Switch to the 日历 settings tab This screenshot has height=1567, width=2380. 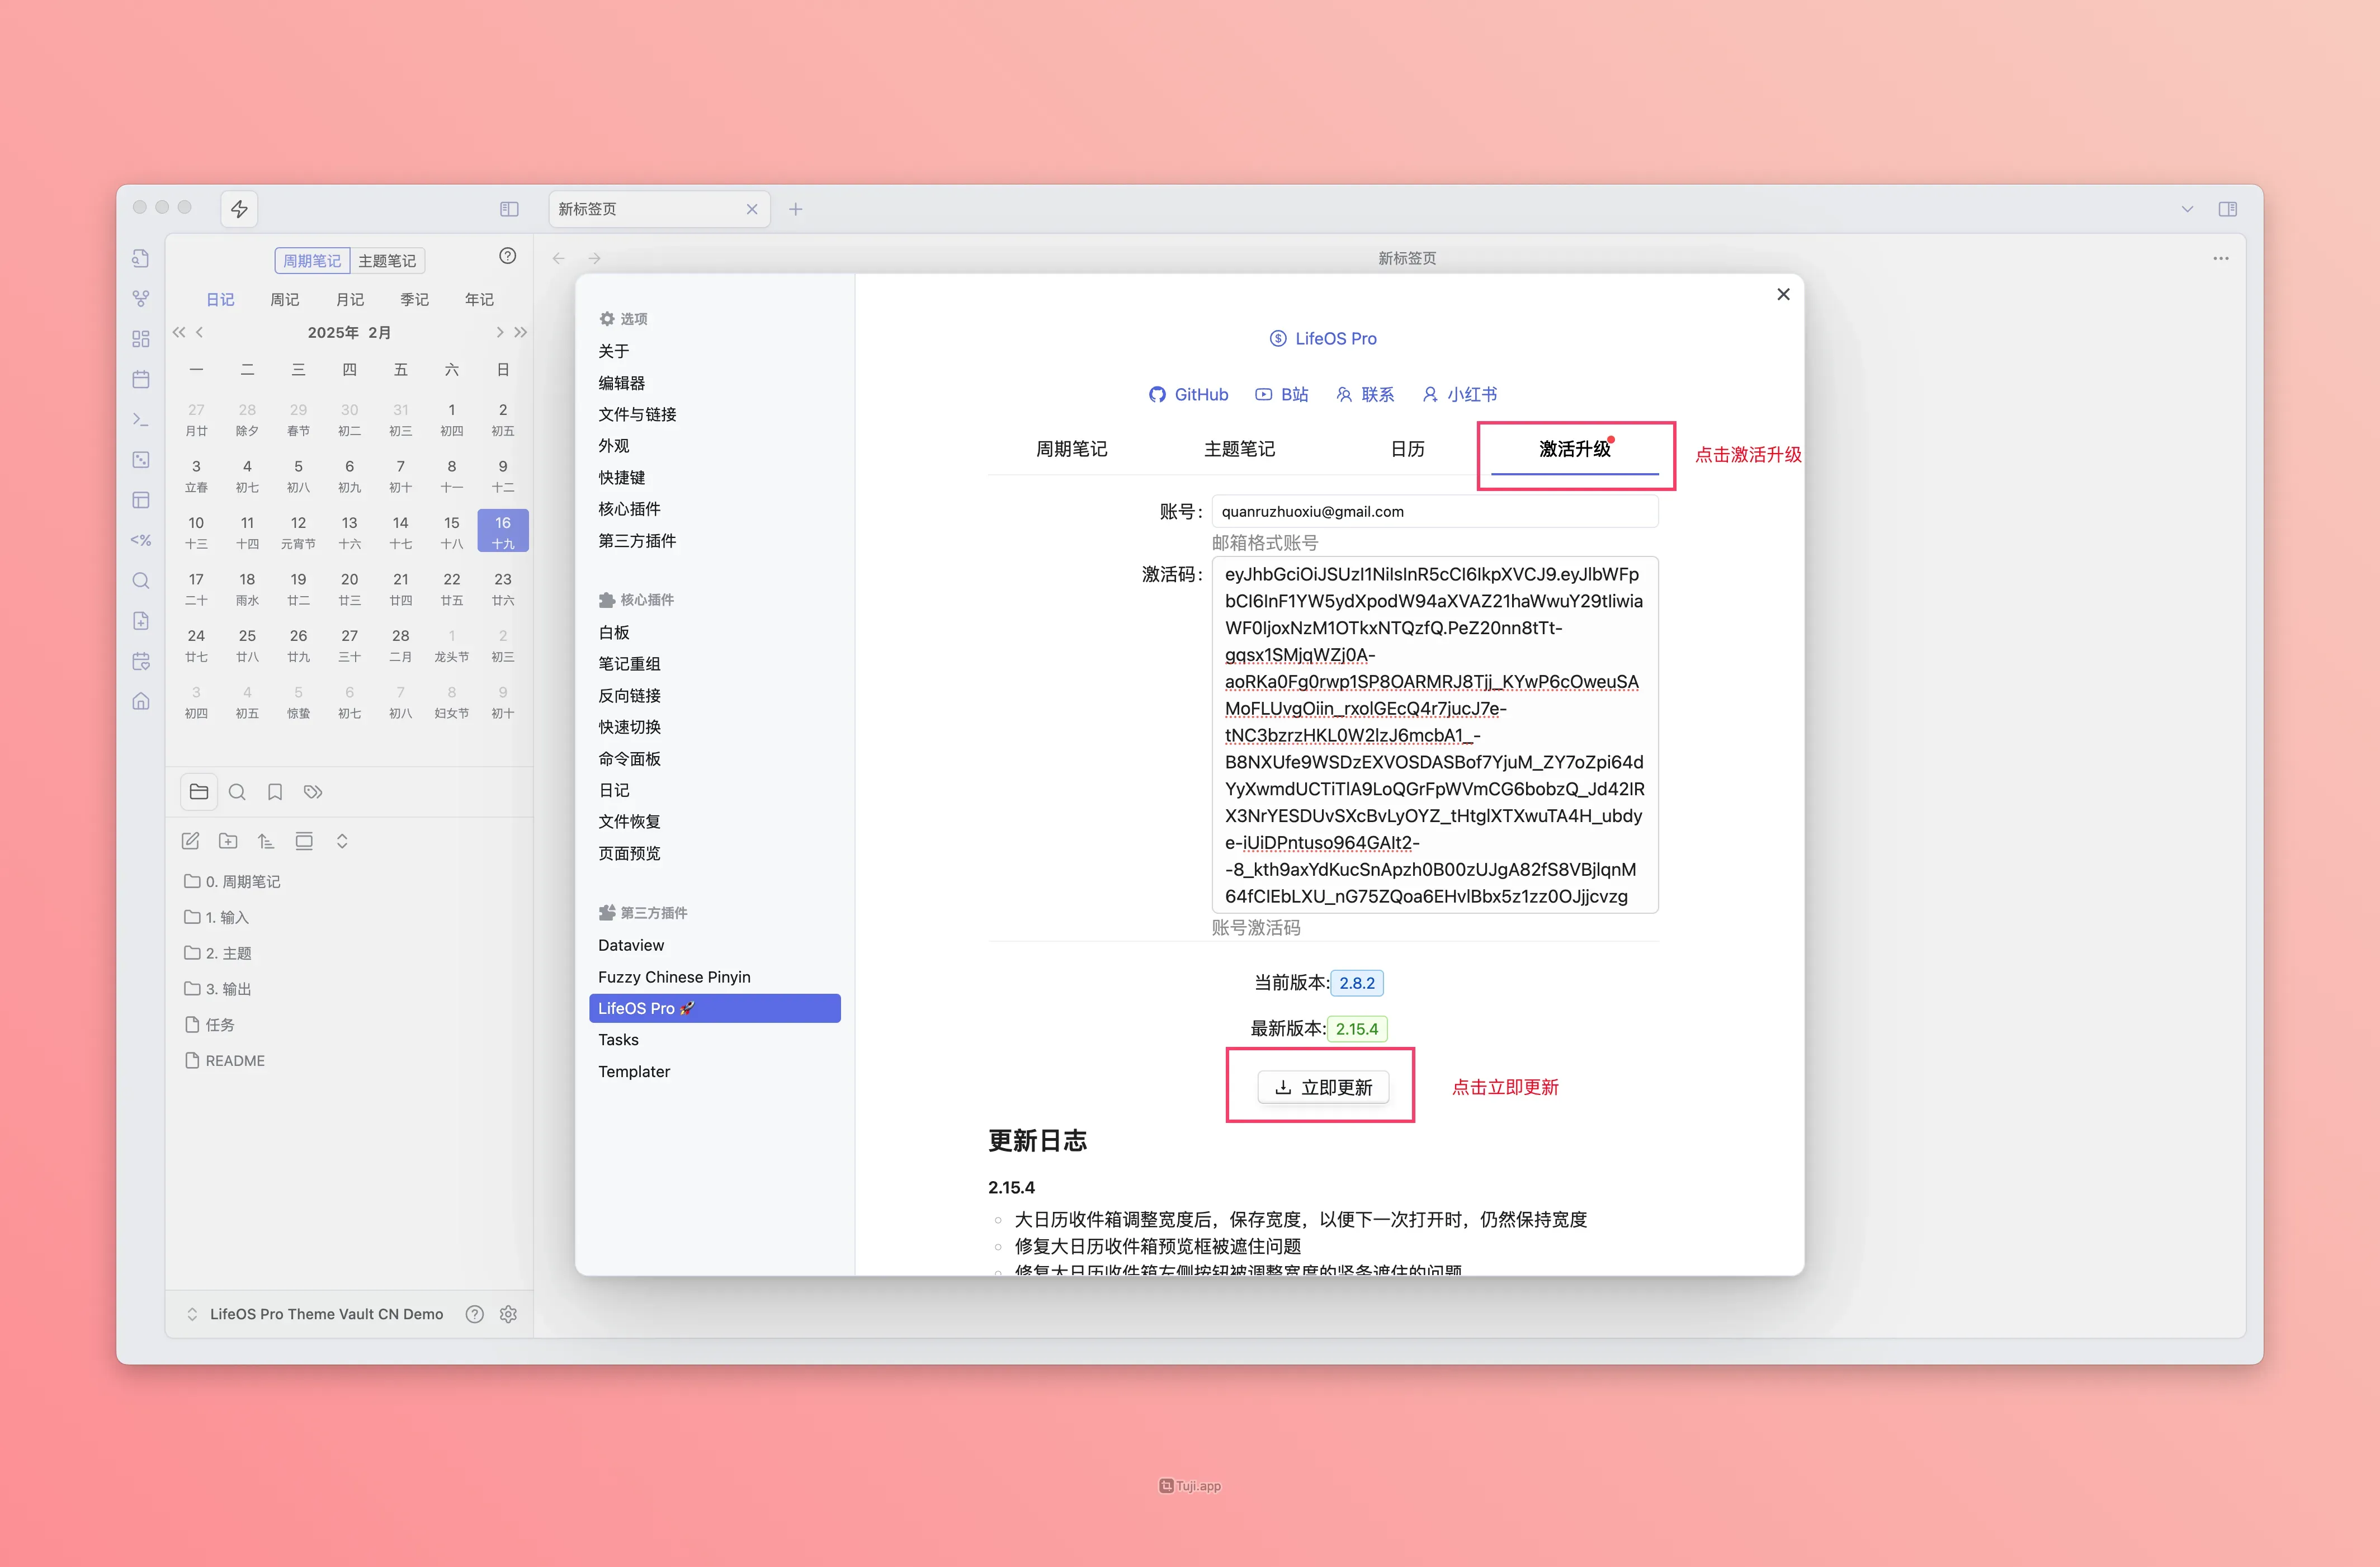click(x=1407, y=449)
